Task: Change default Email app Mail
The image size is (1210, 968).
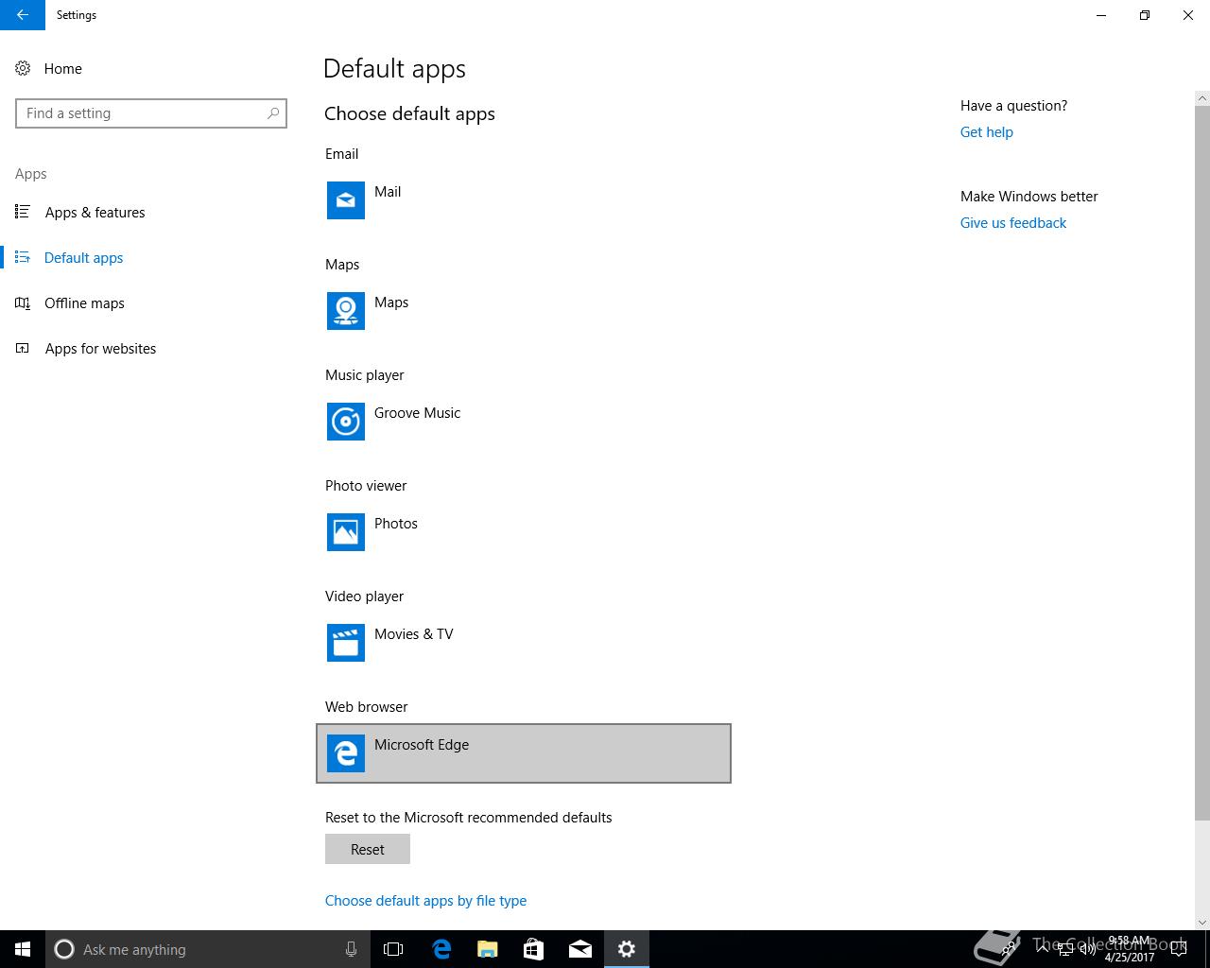Action: coord(524,200)
